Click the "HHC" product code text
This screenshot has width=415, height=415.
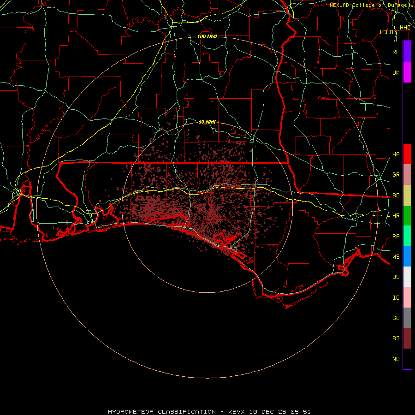click(405, 28)
